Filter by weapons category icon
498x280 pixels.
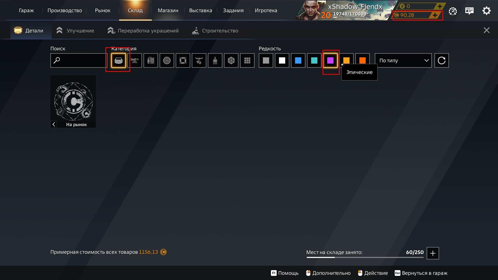click(x=135, y=60)
